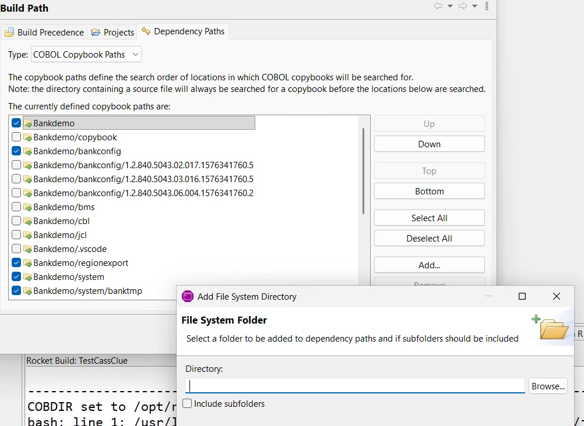
Task: Check the 1.2.840.5043.02.017 path checkbox
Action: coord(16,165)
